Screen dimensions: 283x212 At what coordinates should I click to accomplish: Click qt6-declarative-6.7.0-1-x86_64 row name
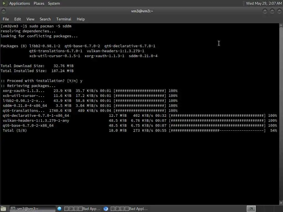(x=36, y=116)
